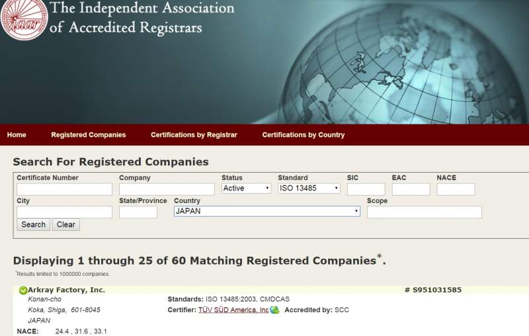Viewport: 529px width, 336px height.
Task: Open the Standard dropdown showing ISO 13485
Action: pos(309,189)
